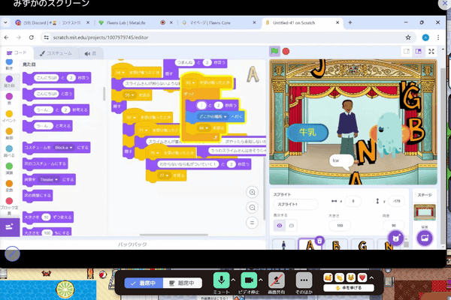Reset the code workspace zoom

pyautogui.click(x=253, y=223)
